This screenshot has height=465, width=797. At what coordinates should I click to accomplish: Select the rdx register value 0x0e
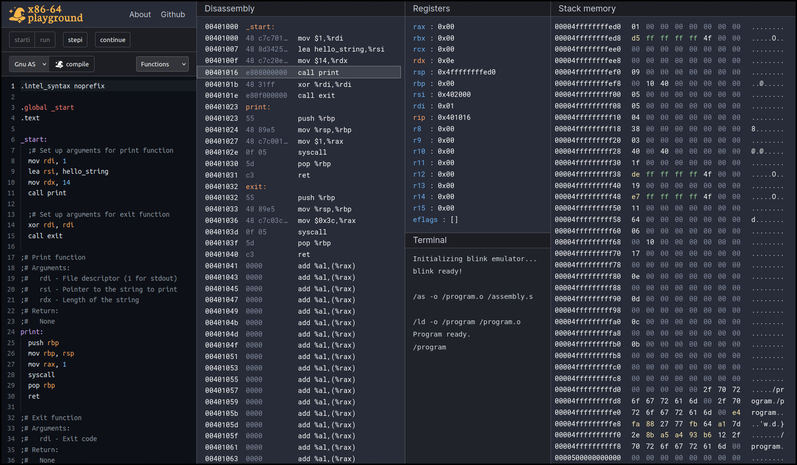446,61
